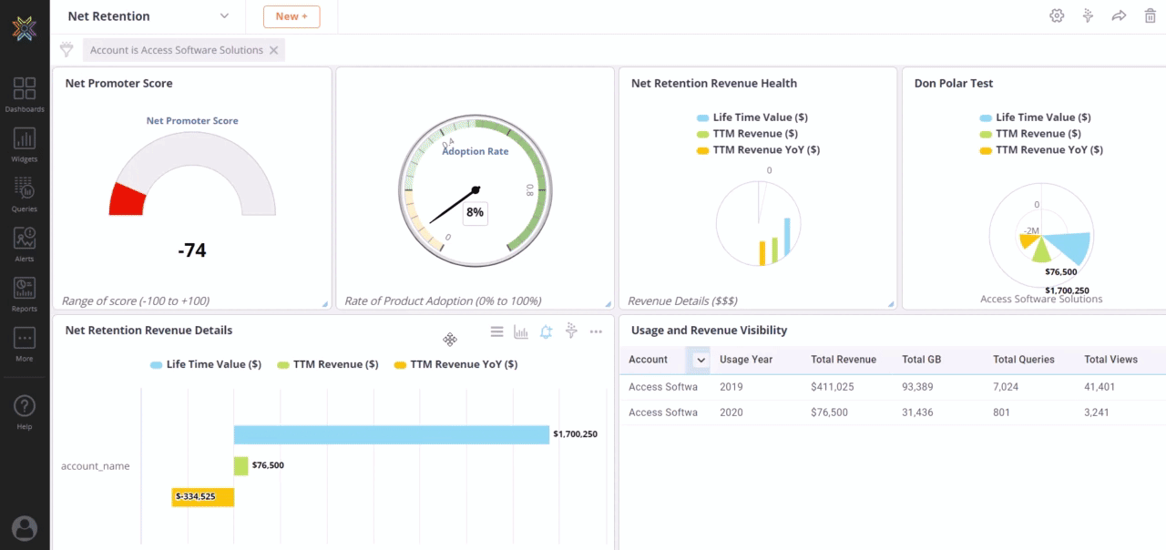Click the share arrow icon in the top bar
The width and height of the screenshot is (1166, 550).
pos(1119,15)
